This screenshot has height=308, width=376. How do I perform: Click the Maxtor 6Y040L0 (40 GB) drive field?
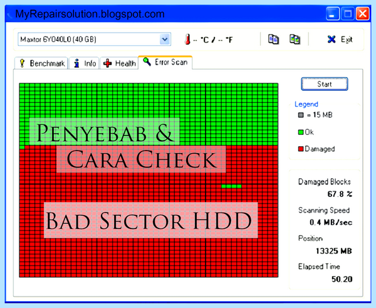[x=94, y=39]
